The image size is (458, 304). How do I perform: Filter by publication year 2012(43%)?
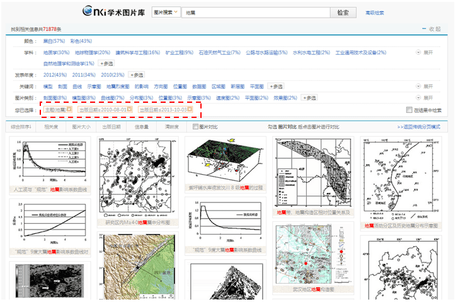click(x=55, y=75)
